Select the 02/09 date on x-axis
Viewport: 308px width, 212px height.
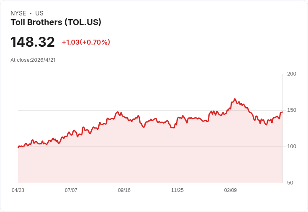point(231,190)
